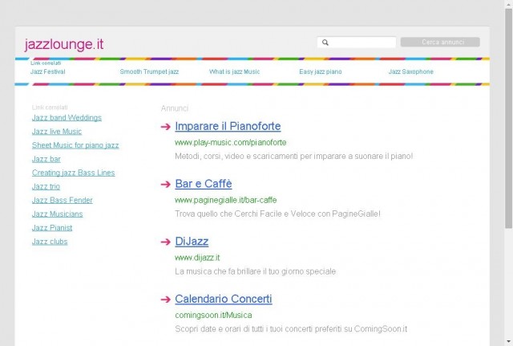Select the What is jazz Music link

click(x=234, y=71)
